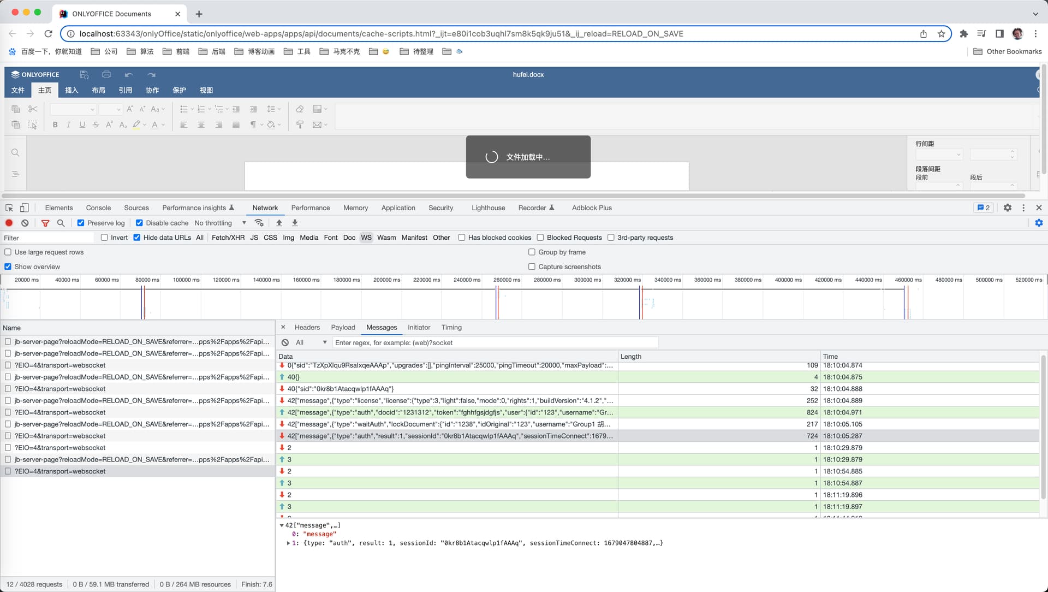Enable Blocked Requests checkbox
The height and width of the screenshot is (592, 1048).
pyautogui.click(x=540, y=238)
